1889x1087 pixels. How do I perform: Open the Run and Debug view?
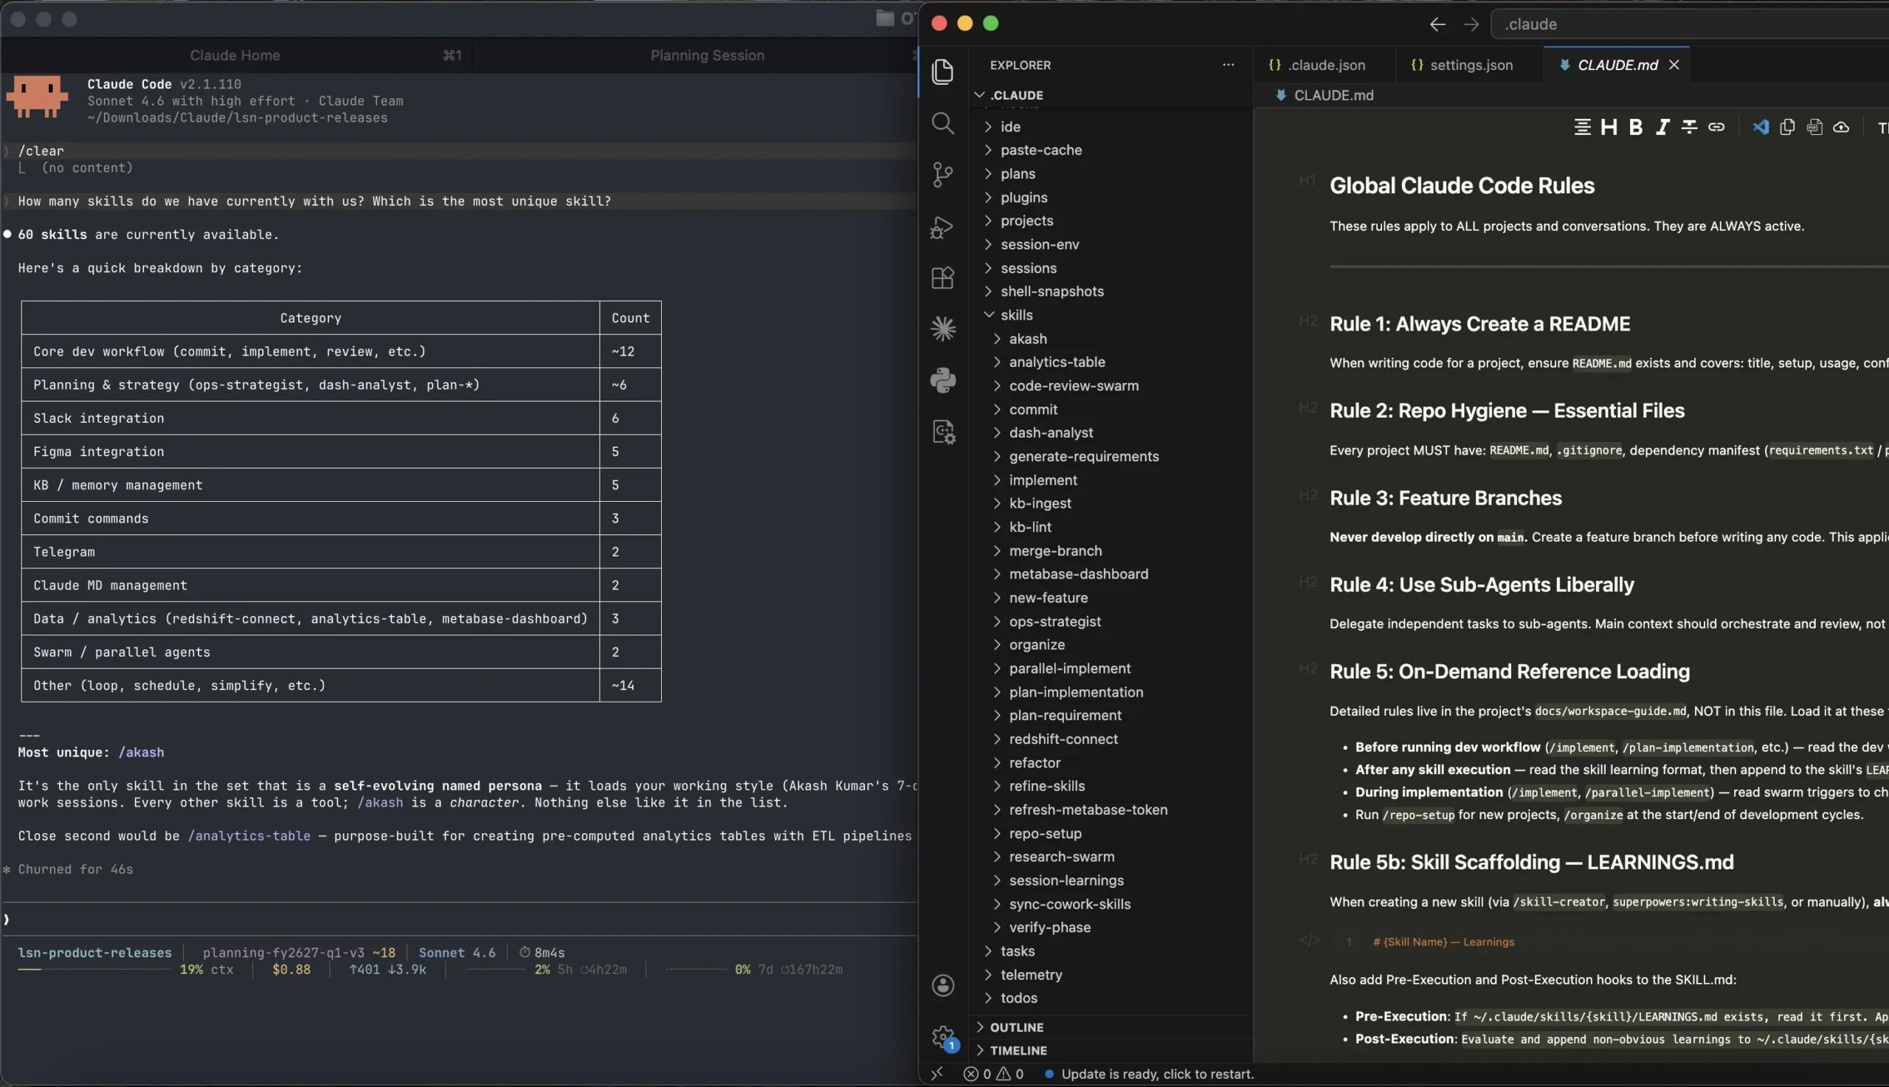(x=942, y=227)
